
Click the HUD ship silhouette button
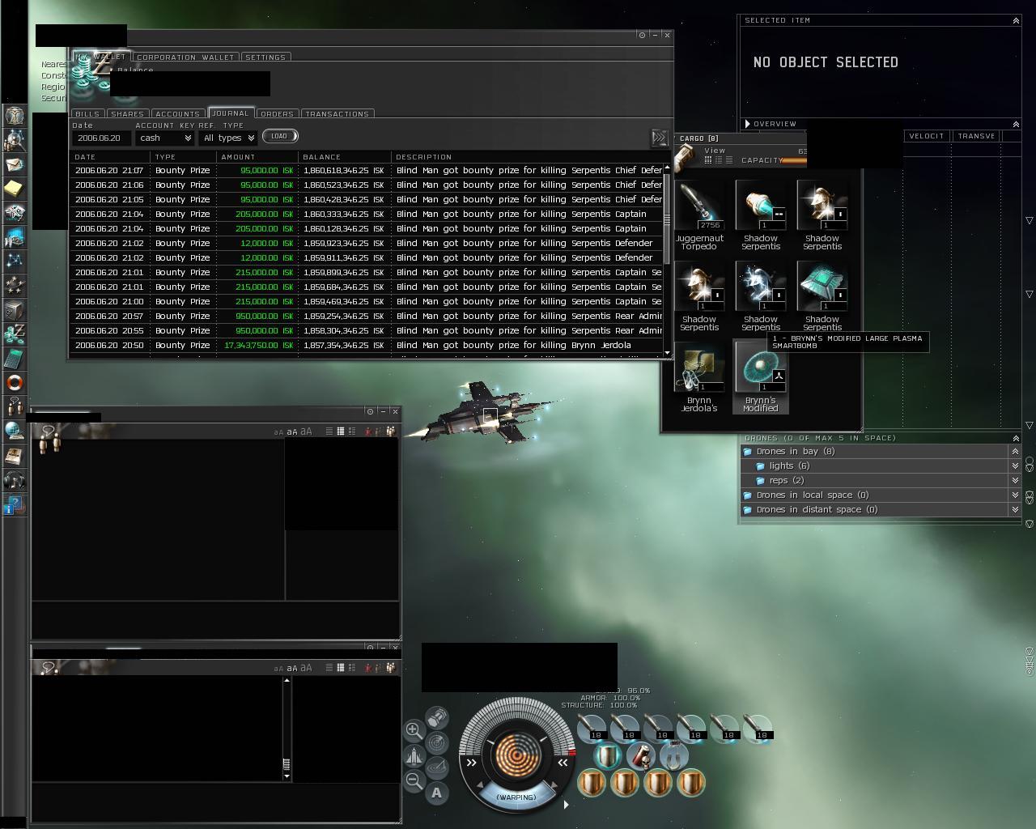(414, 755)
